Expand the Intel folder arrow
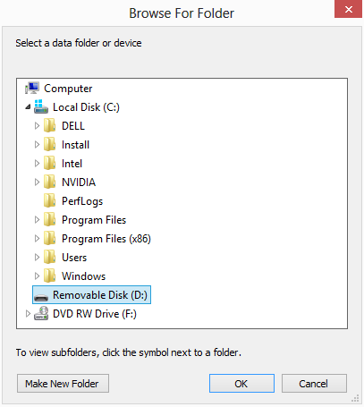The image size is (364, 407). click(37, 164)
